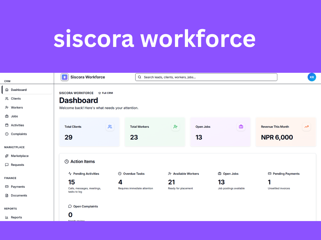Image resolution: width=321 pixels, height=240 pixels.
Task: Click the Siscora Workforce logo icon
Action: [x=64, y=77]
